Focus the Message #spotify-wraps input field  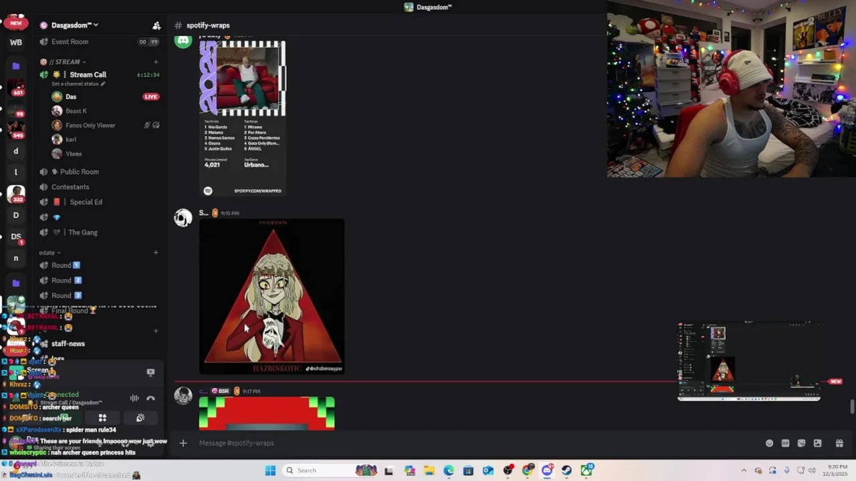tap(468, 443)
